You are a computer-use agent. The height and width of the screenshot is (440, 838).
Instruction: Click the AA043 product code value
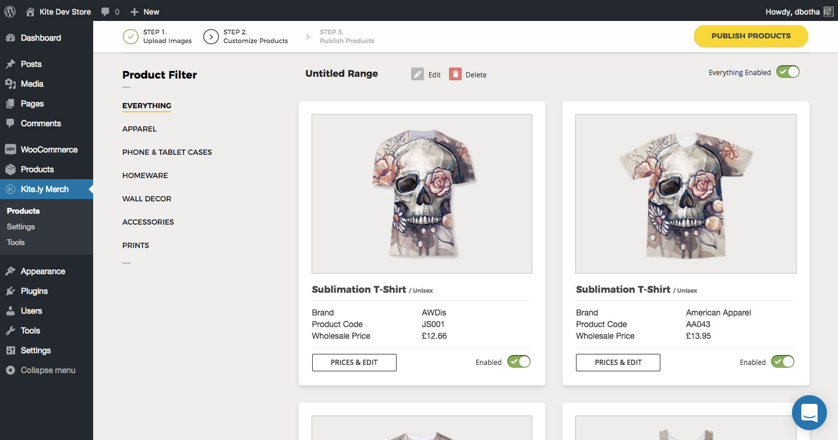pos(698,324)
